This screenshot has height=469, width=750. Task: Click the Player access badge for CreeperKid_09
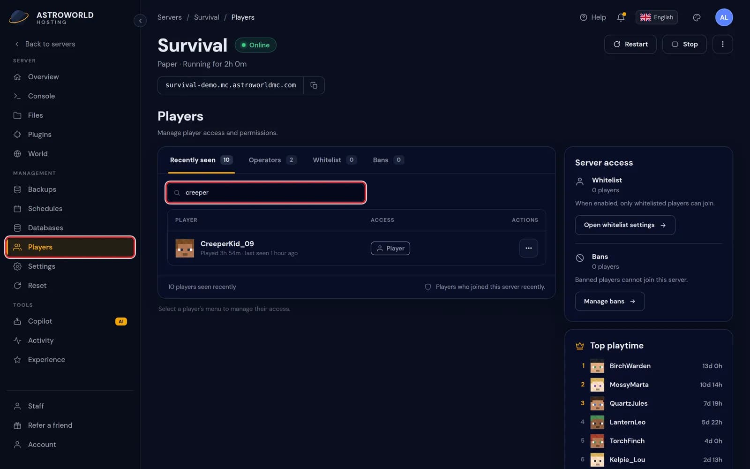pos(390,248)
